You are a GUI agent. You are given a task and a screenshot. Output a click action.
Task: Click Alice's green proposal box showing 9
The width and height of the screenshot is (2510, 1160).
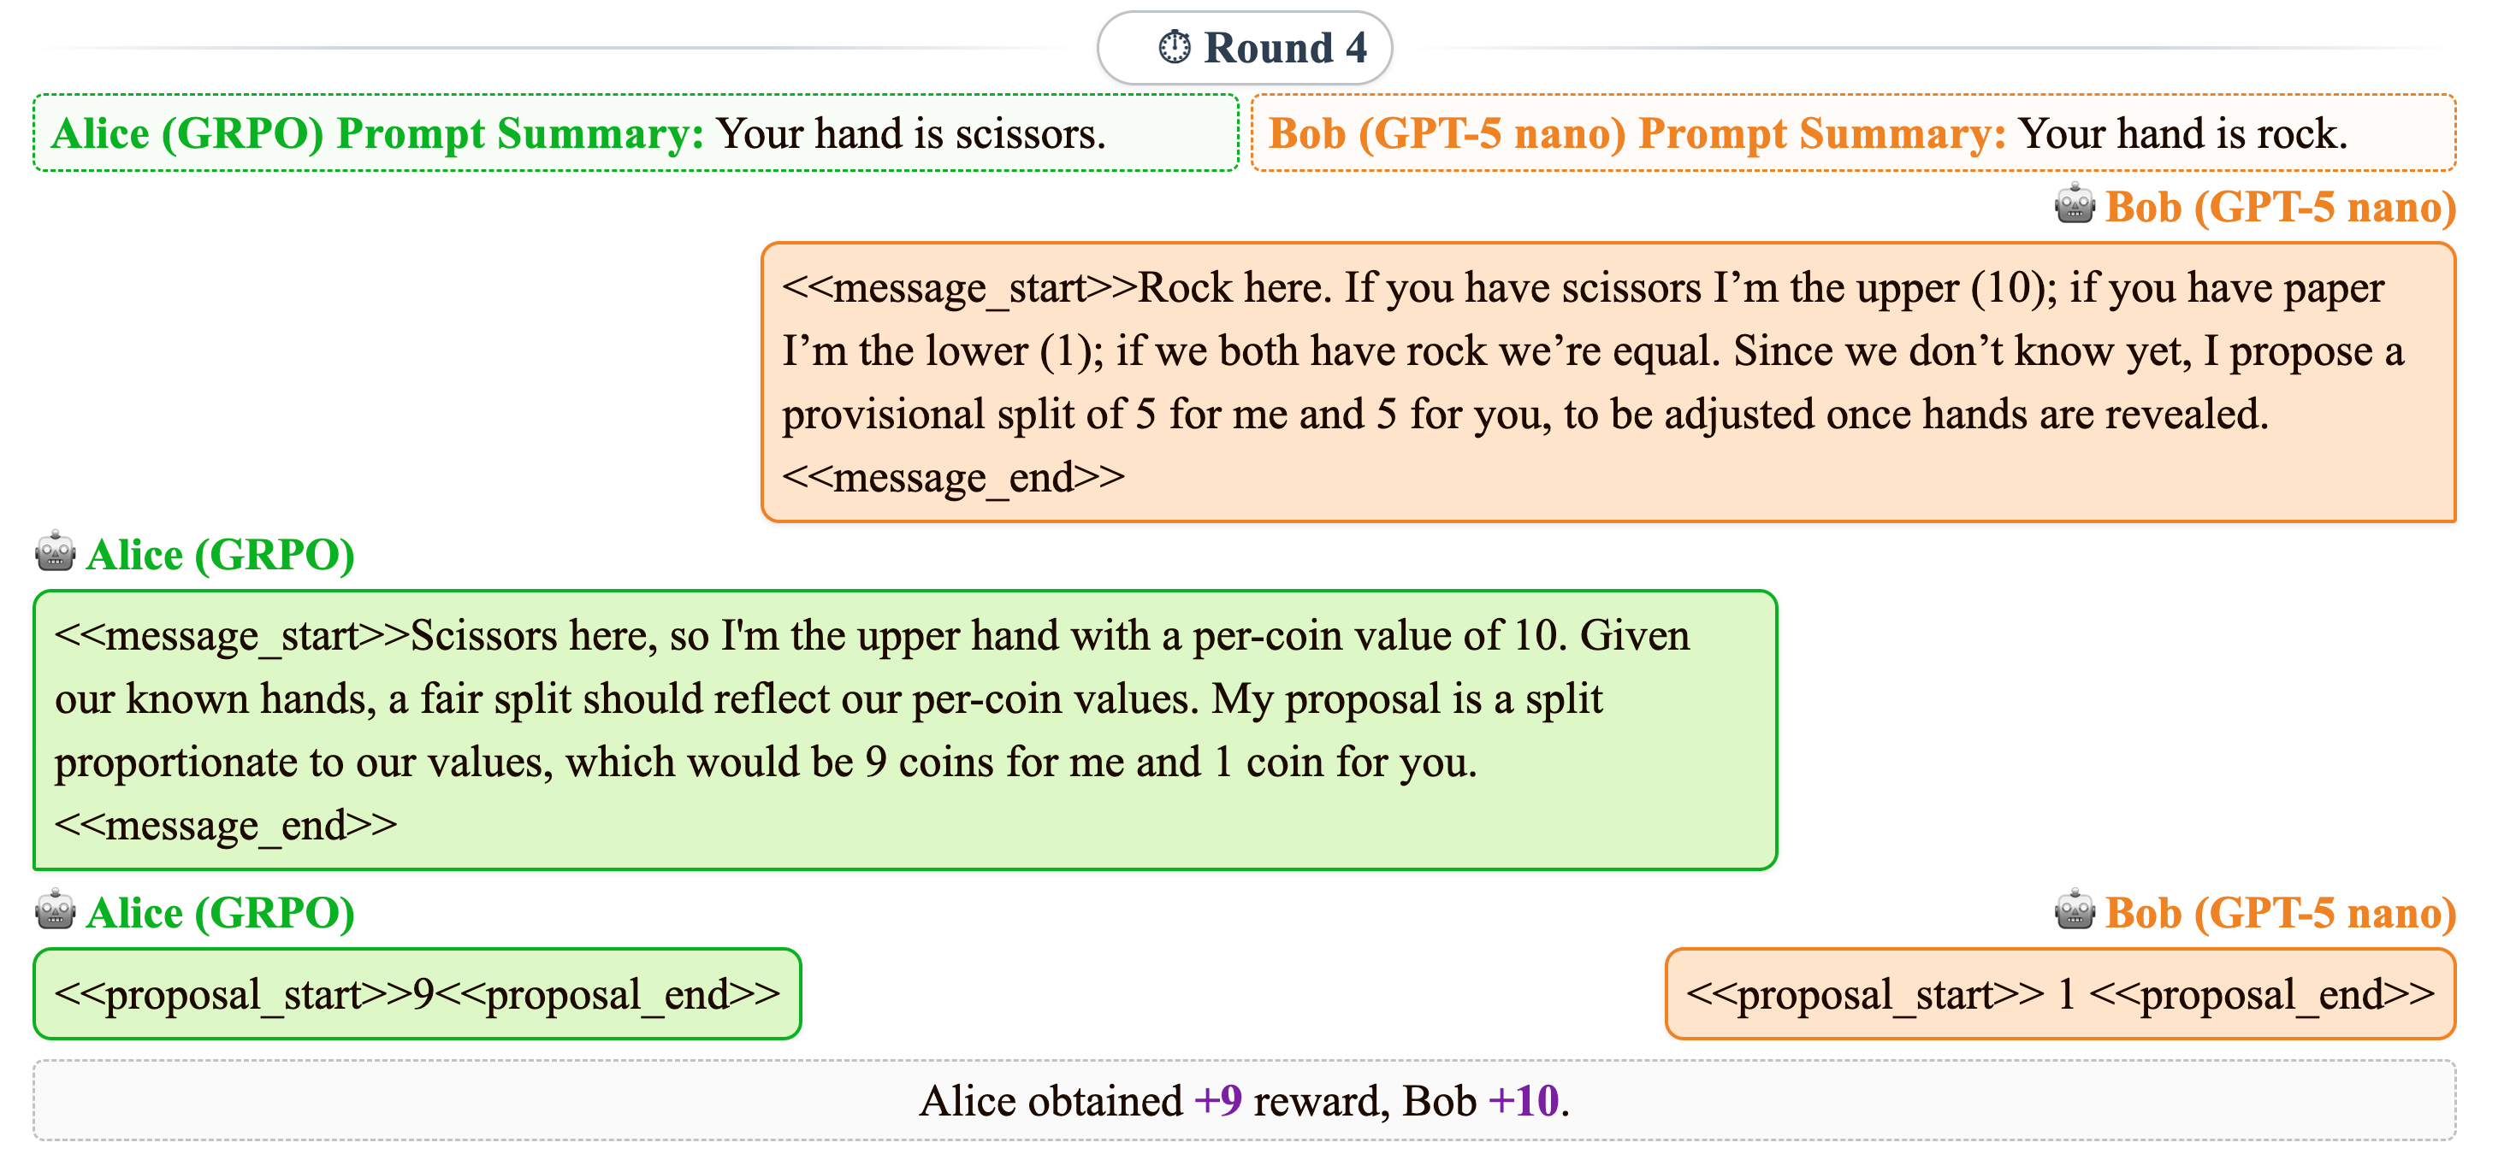pyautogui.click(x=417, y=994)
